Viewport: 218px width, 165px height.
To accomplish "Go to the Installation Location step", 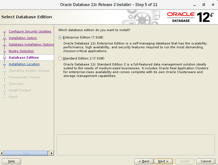I will click(x=24, y=64).
